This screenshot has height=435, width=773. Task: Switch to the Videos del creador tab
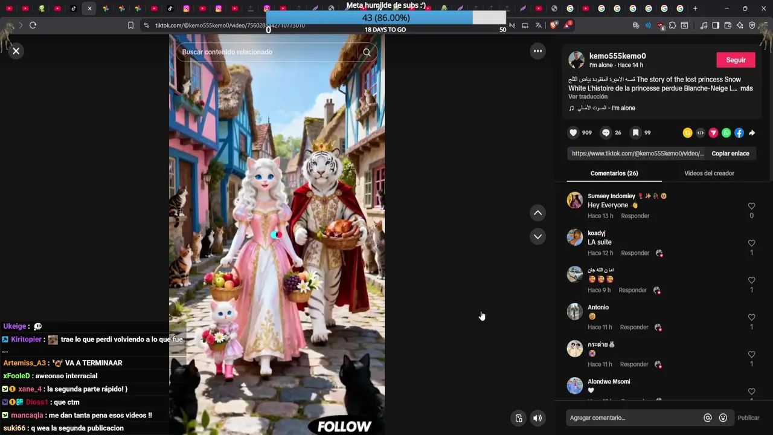coord(709,173)
